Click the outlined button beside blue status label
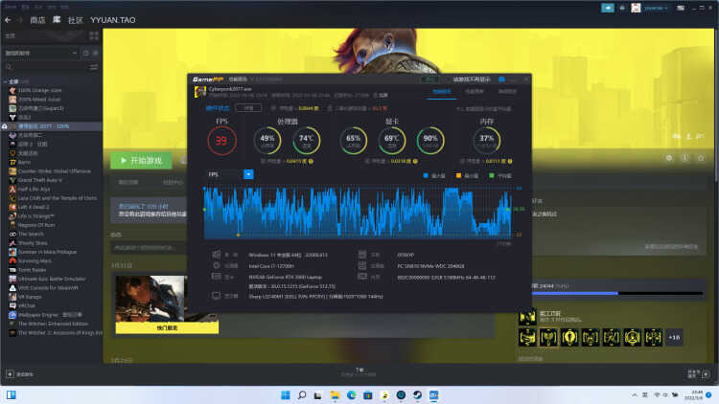Viewport: 719px width, 404px height. click(248, 108)
